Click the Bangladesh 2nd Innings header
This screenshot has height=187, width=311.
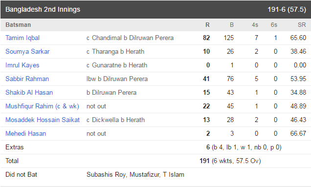(x=43, y=9)
